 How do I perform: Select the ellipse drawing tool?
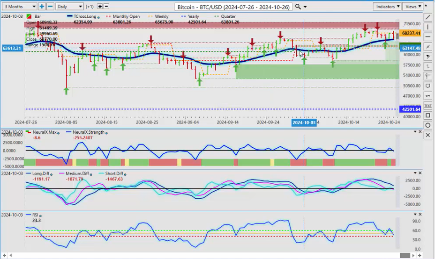click(x=428, y=125)
